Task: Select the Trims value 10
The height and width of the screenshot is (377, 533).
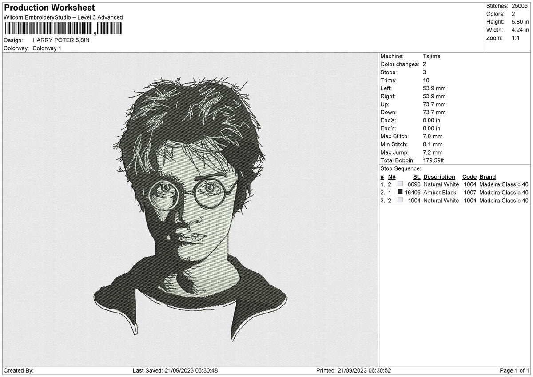Action: point(426,80)
